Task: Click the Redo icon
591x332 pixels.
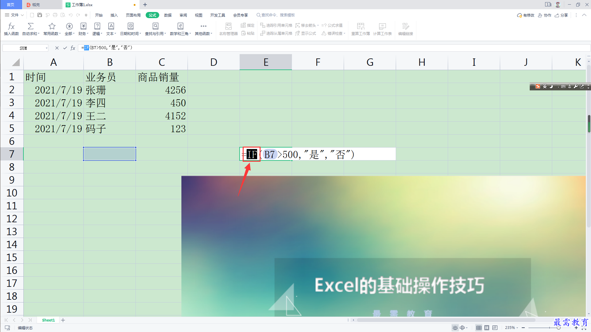Action: [x=78, y=15]
